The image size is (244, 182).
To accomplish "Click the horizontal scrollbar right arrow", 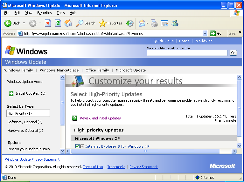I will coord(234,151).
